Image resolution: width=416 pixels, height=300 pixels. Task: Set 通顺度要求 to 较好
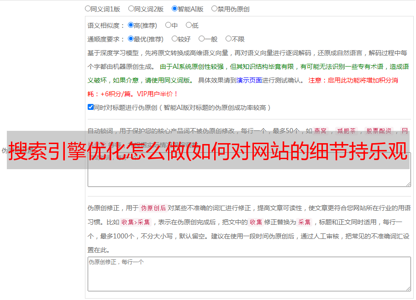[x=174, y=39]
